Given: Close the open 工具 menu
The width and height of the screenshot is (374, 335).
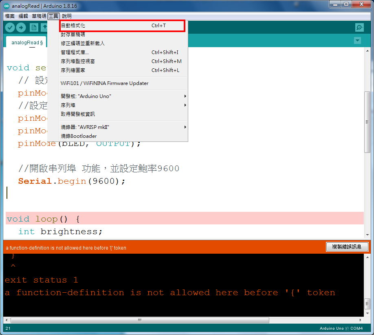Looking at the screenshot, I should [53, 16].
